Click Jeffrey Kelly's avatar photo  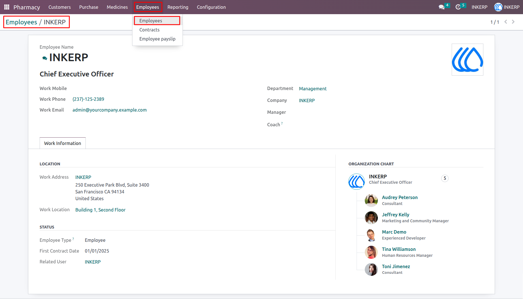[x=371, y=217]
